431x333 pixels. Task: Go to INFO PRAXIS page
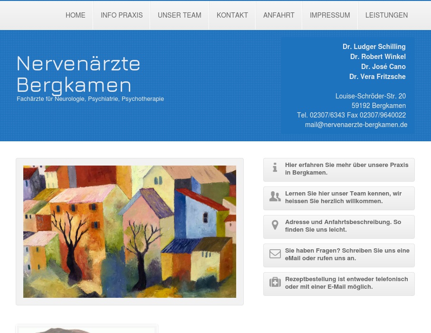(122, 15)
